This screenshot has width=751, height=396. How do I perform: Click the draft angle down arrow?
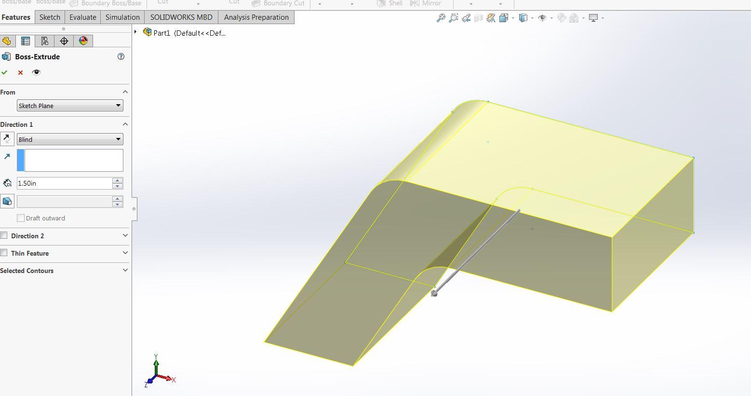point(118,205)
